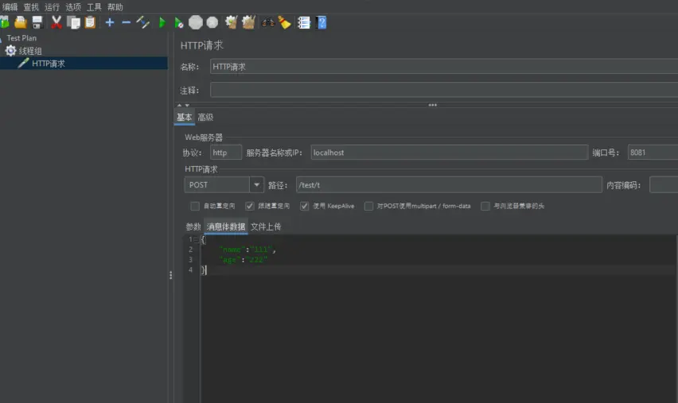This screenshot has width=678, height=403.
Task: Click the Clear All broom icon
Action: 249,22
